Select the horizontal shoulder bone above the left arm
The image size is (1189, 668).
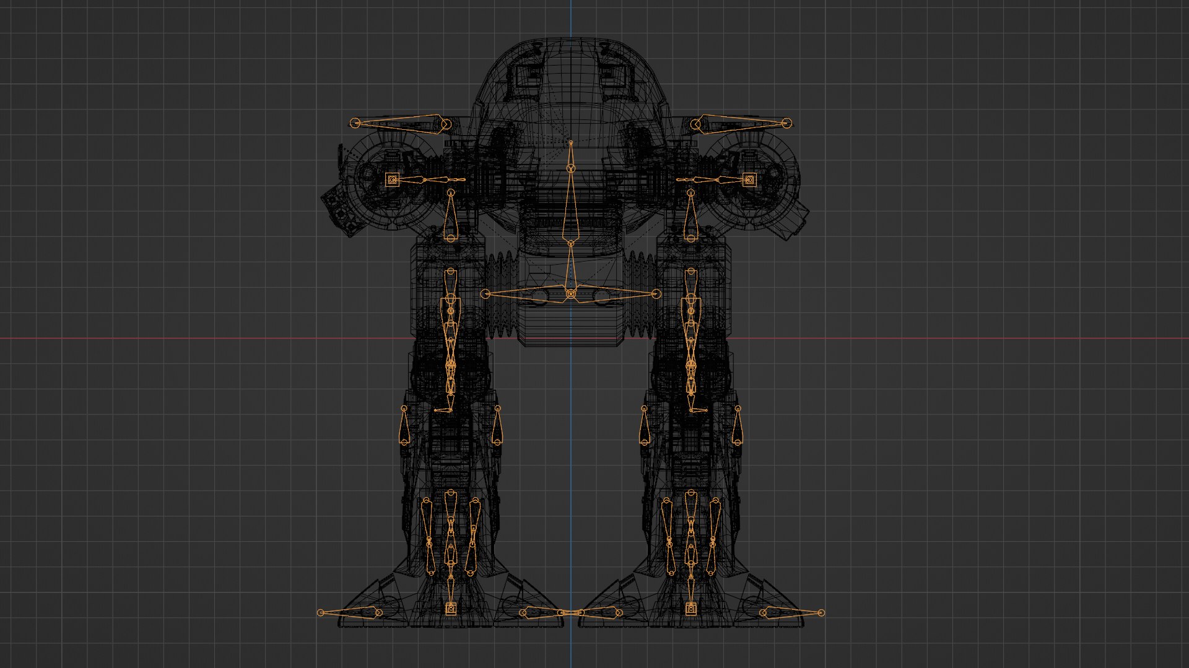click(x=401, y=124)
